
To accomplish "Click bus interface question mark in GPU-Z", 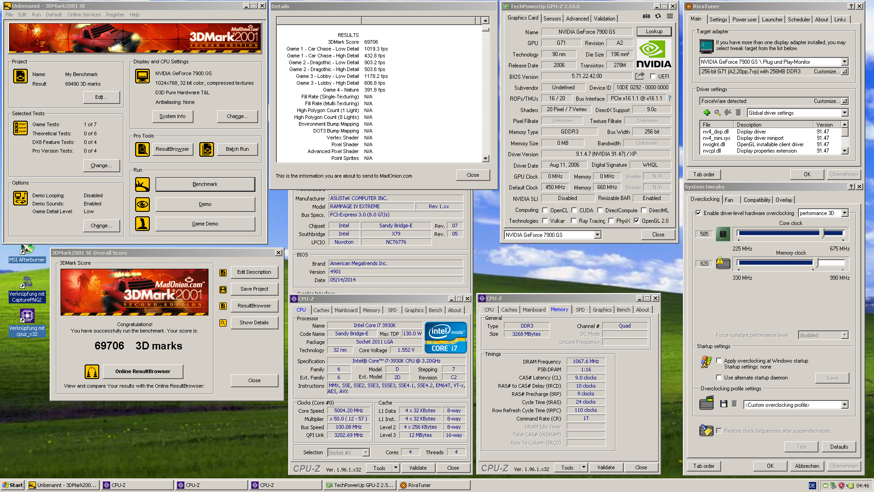I will click(x=670, y=98).
